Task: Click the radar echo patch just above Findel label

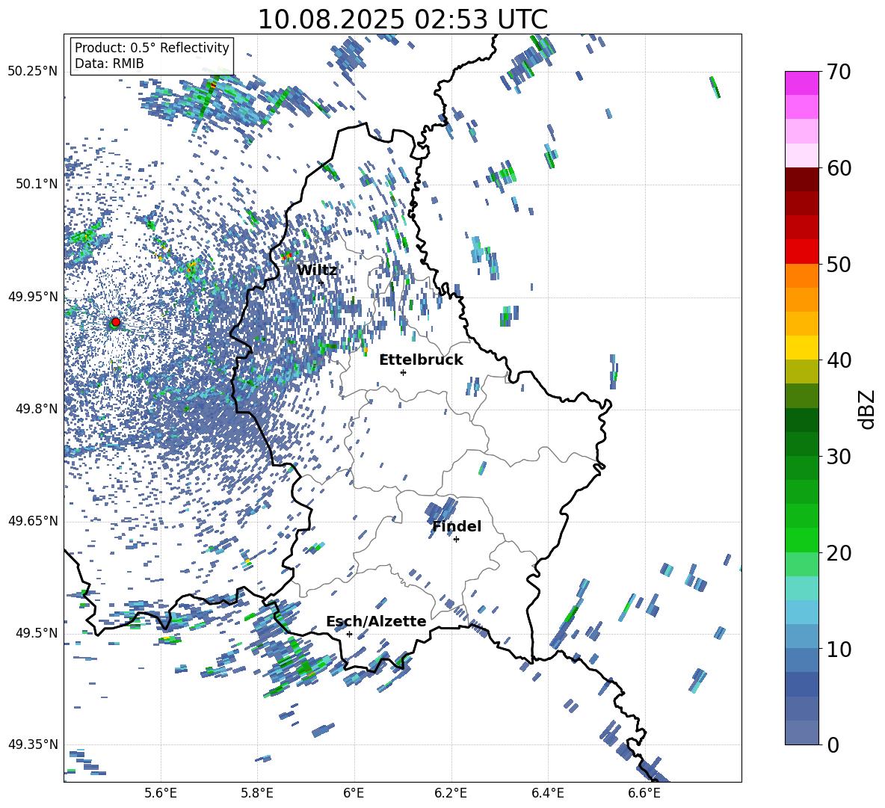Action: coord(441,509)
